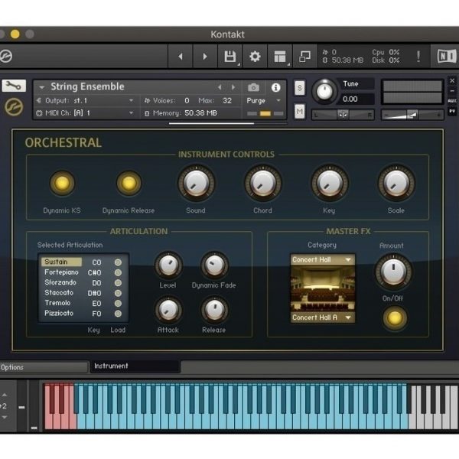This screenshot has width=459, height=459.
Task: Solo the instrument with the S button
Action: click(299, 88)
